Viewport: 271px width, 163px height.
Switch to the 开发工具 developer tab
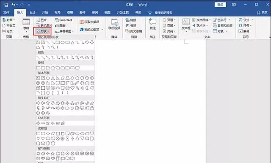pos(123,12)
